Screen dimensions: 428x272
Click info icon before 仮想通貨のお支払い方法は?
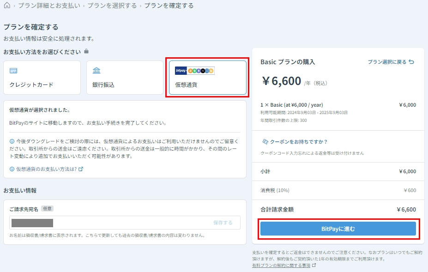point(12,169)
